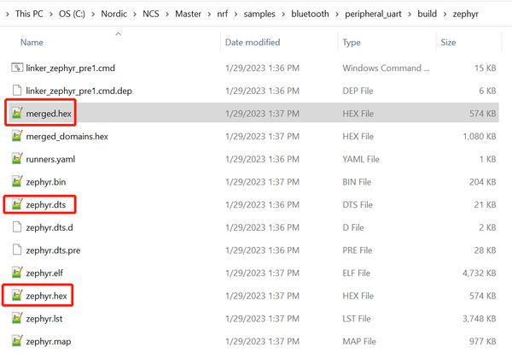
Task: Go to the Nordic breadcrumb folder
Action: pyautogui.click(x=114, y=14)
